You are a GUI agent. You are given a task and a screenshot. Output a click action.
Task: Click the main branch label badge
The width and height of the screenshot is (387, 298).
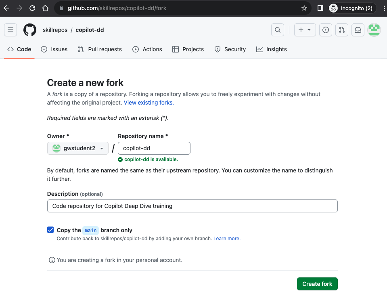pos(90,230)
